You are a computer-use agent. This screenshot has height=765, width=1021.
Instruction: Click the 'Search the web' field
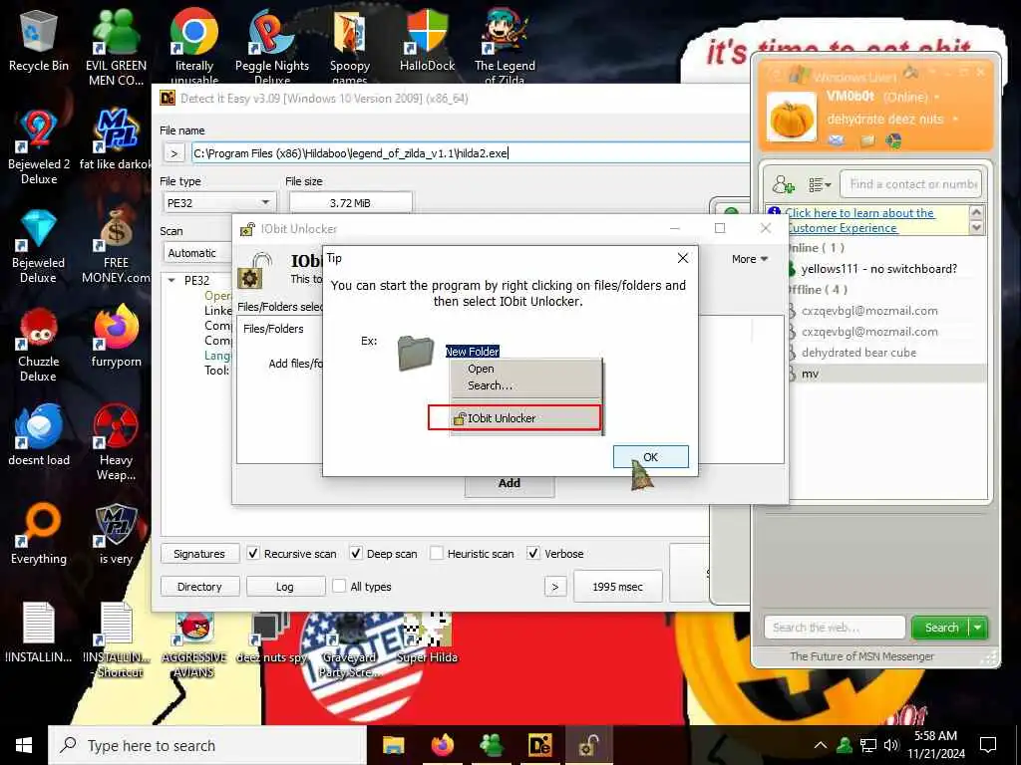pos(835,628)
